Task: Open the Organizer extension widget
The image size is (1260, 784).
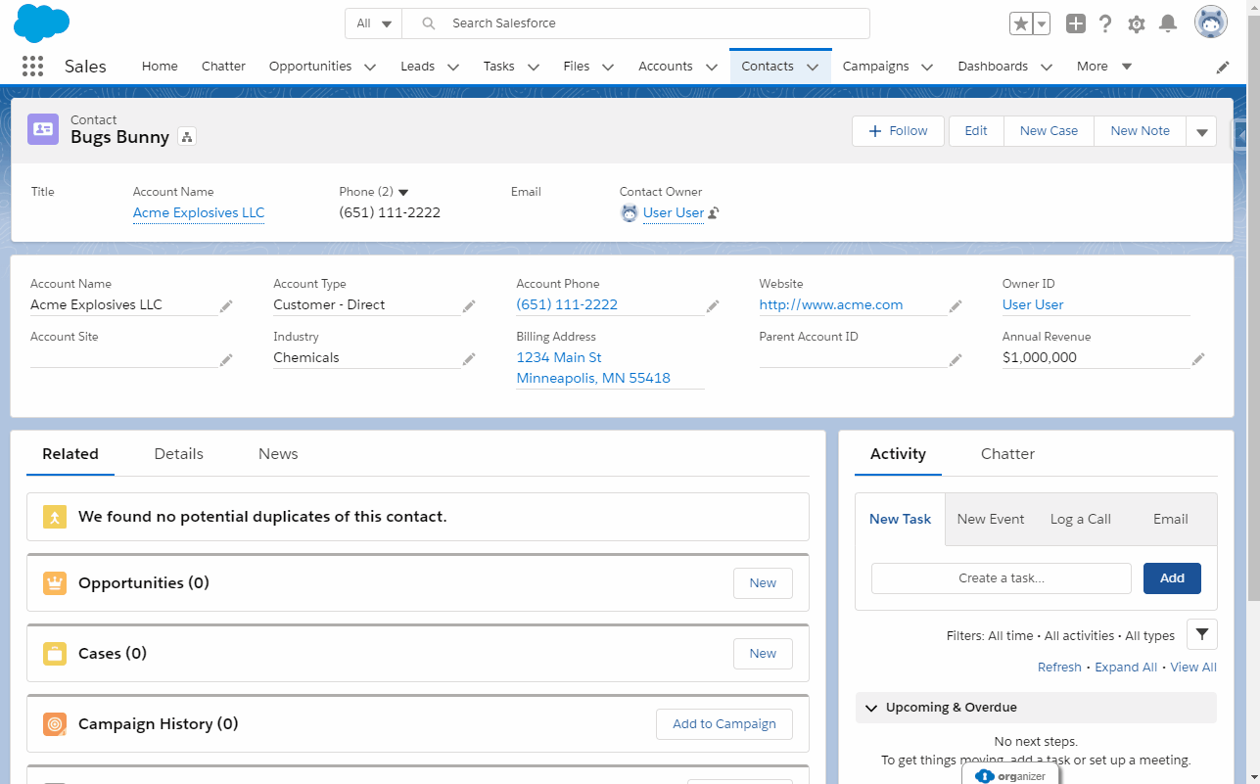Action: tap(1011, 775)
